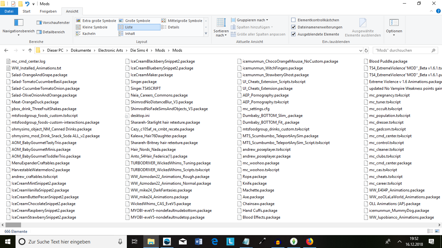Select Mittelgroße Symbole layout
Screen dimensions: 442x248
click(182, 21)
